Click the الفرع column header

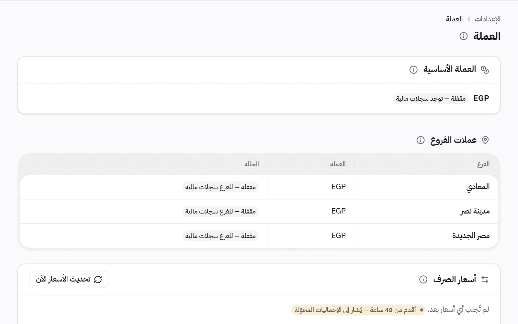pyautogui.click(x=483, y=164)
